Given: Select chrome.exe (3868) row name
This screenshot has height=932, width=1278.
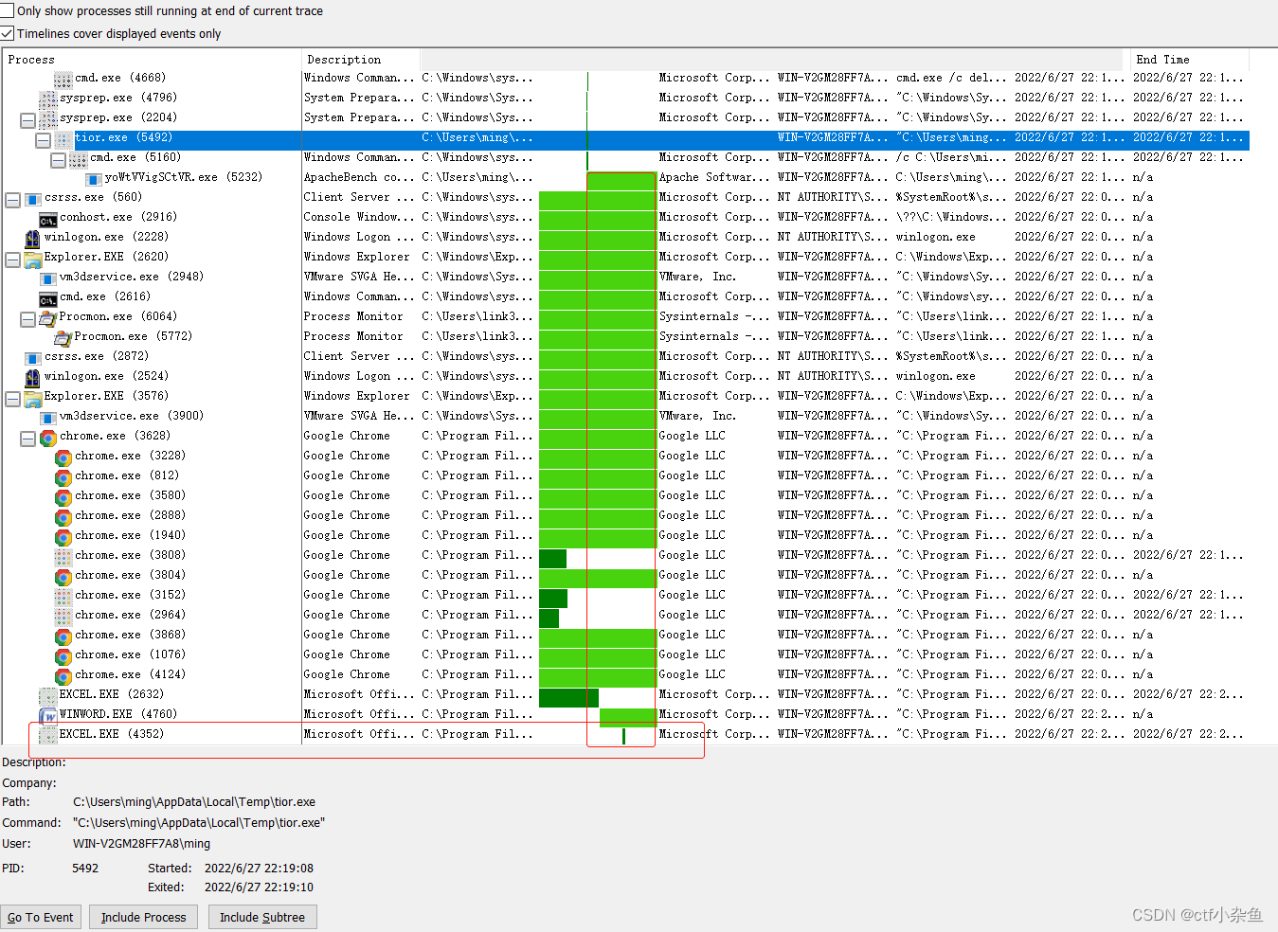Looking at the screenshot, I should [130, 635].
